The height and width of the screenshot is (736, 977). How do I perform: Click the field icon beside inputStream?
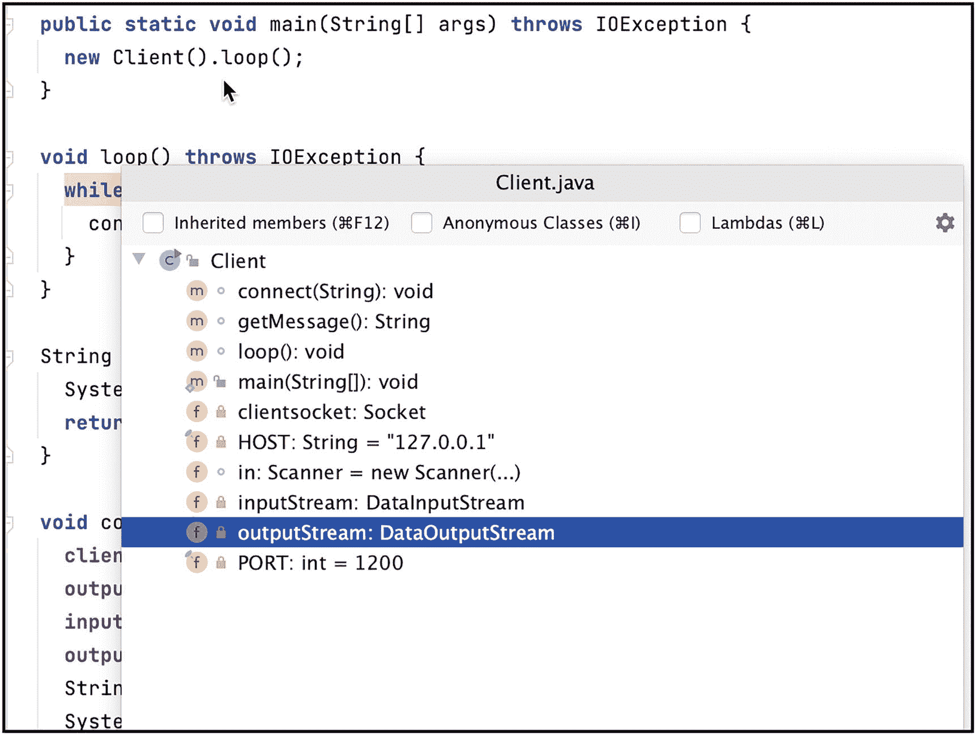coord(197,502)
